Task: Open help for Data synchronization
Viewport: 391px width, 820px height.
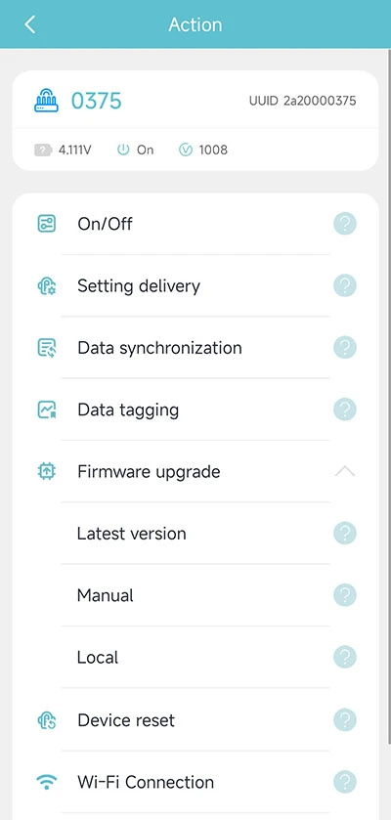Action: pyautogui.click(x=345, y=348)
